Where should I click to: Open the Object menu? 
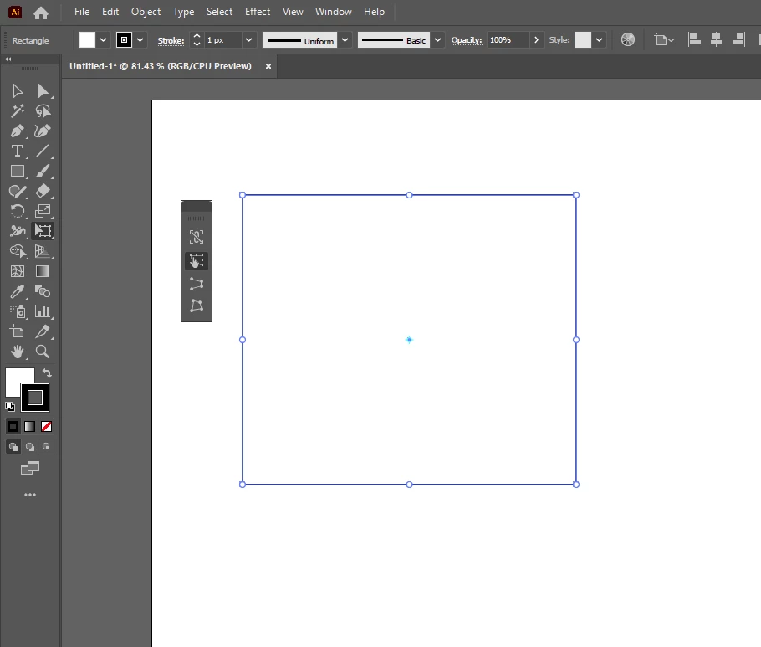click(x=146, y=12)
